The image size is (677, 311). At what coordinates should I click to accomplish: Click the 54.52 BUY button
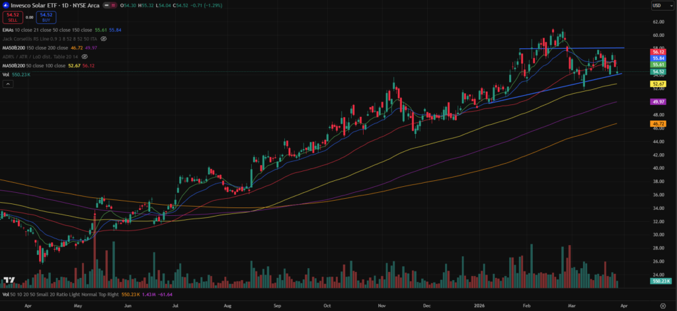(45, 16)
